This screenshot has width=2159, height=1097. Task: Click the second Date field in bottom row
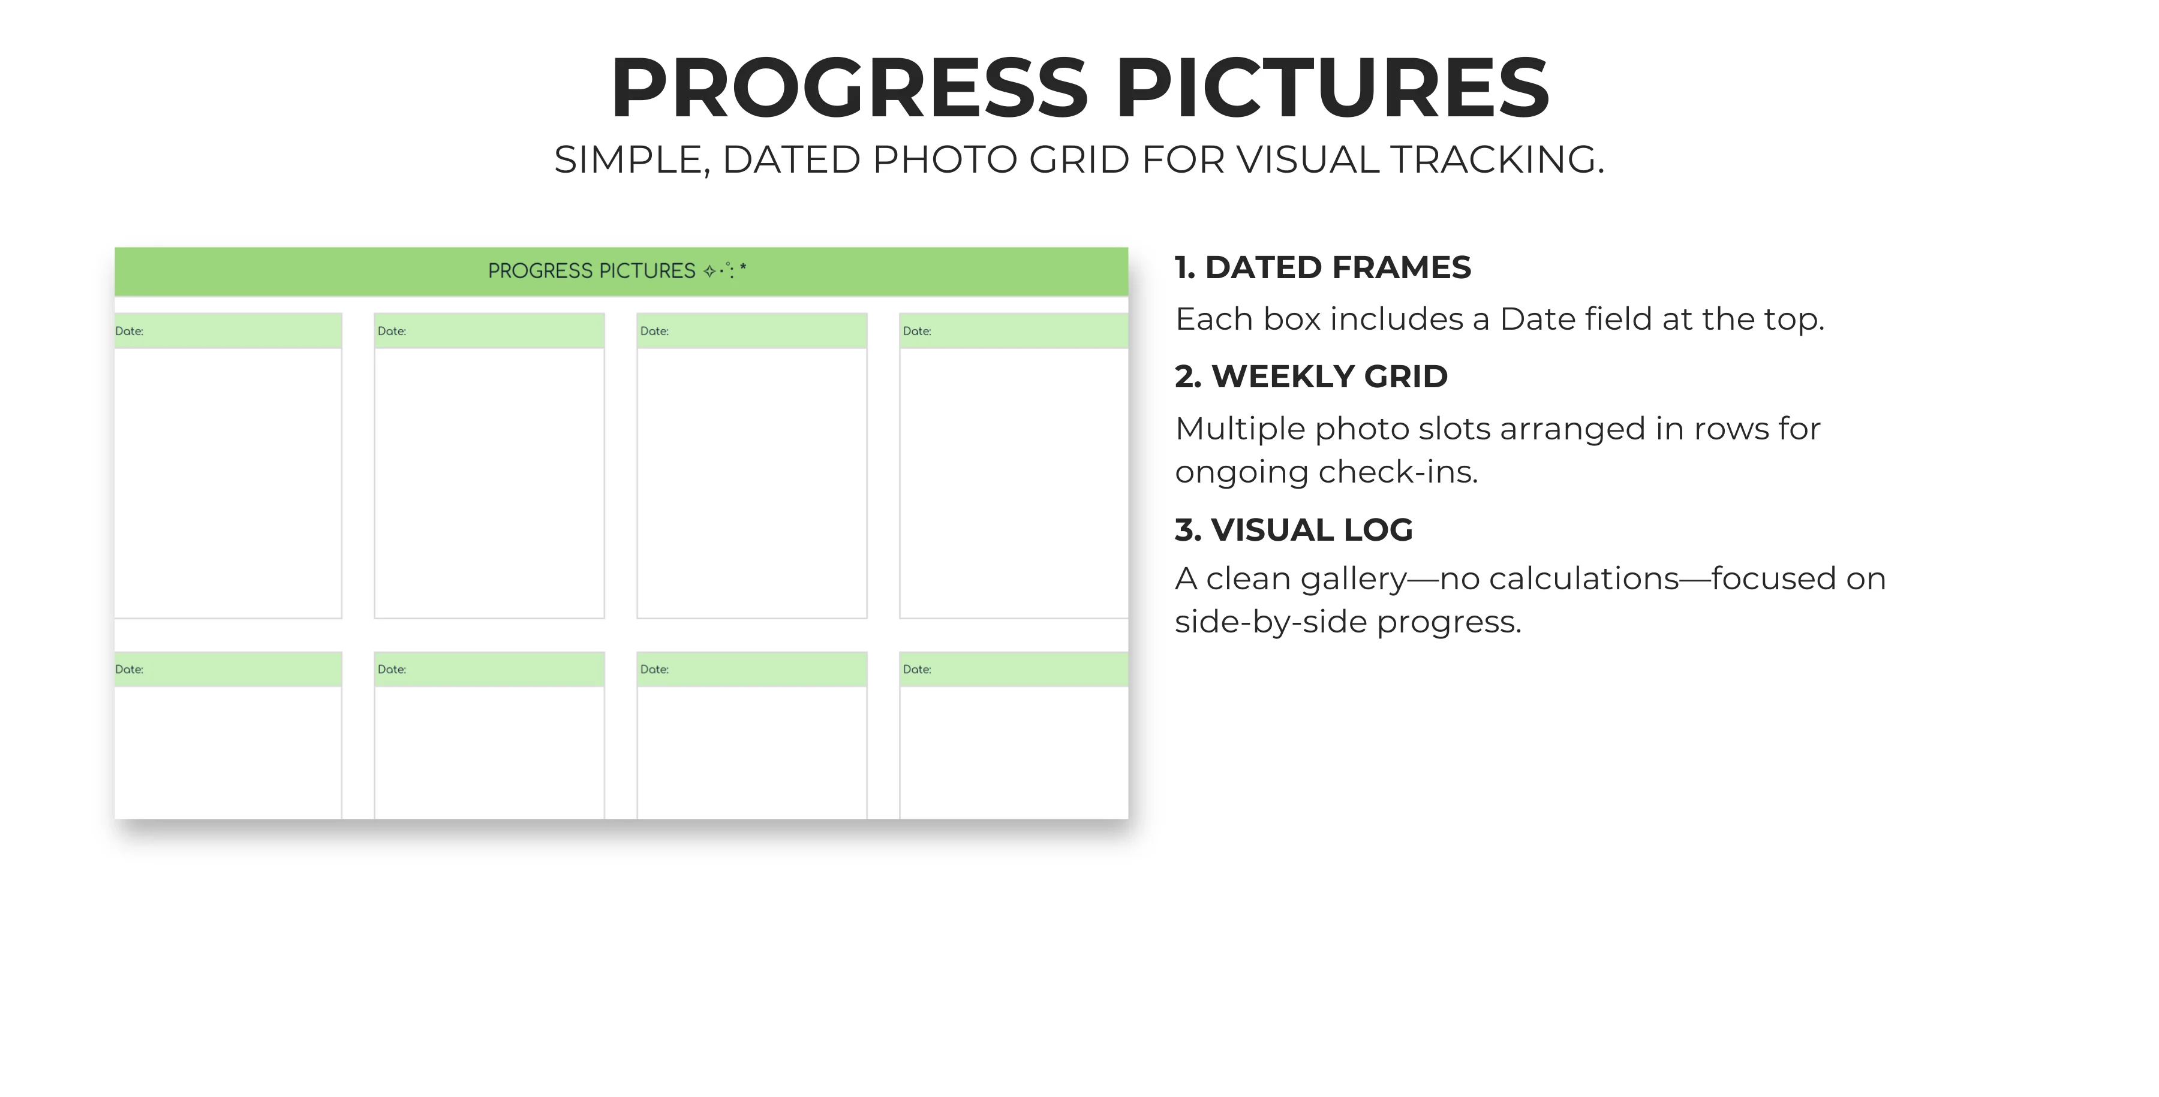tap(489, 670)
